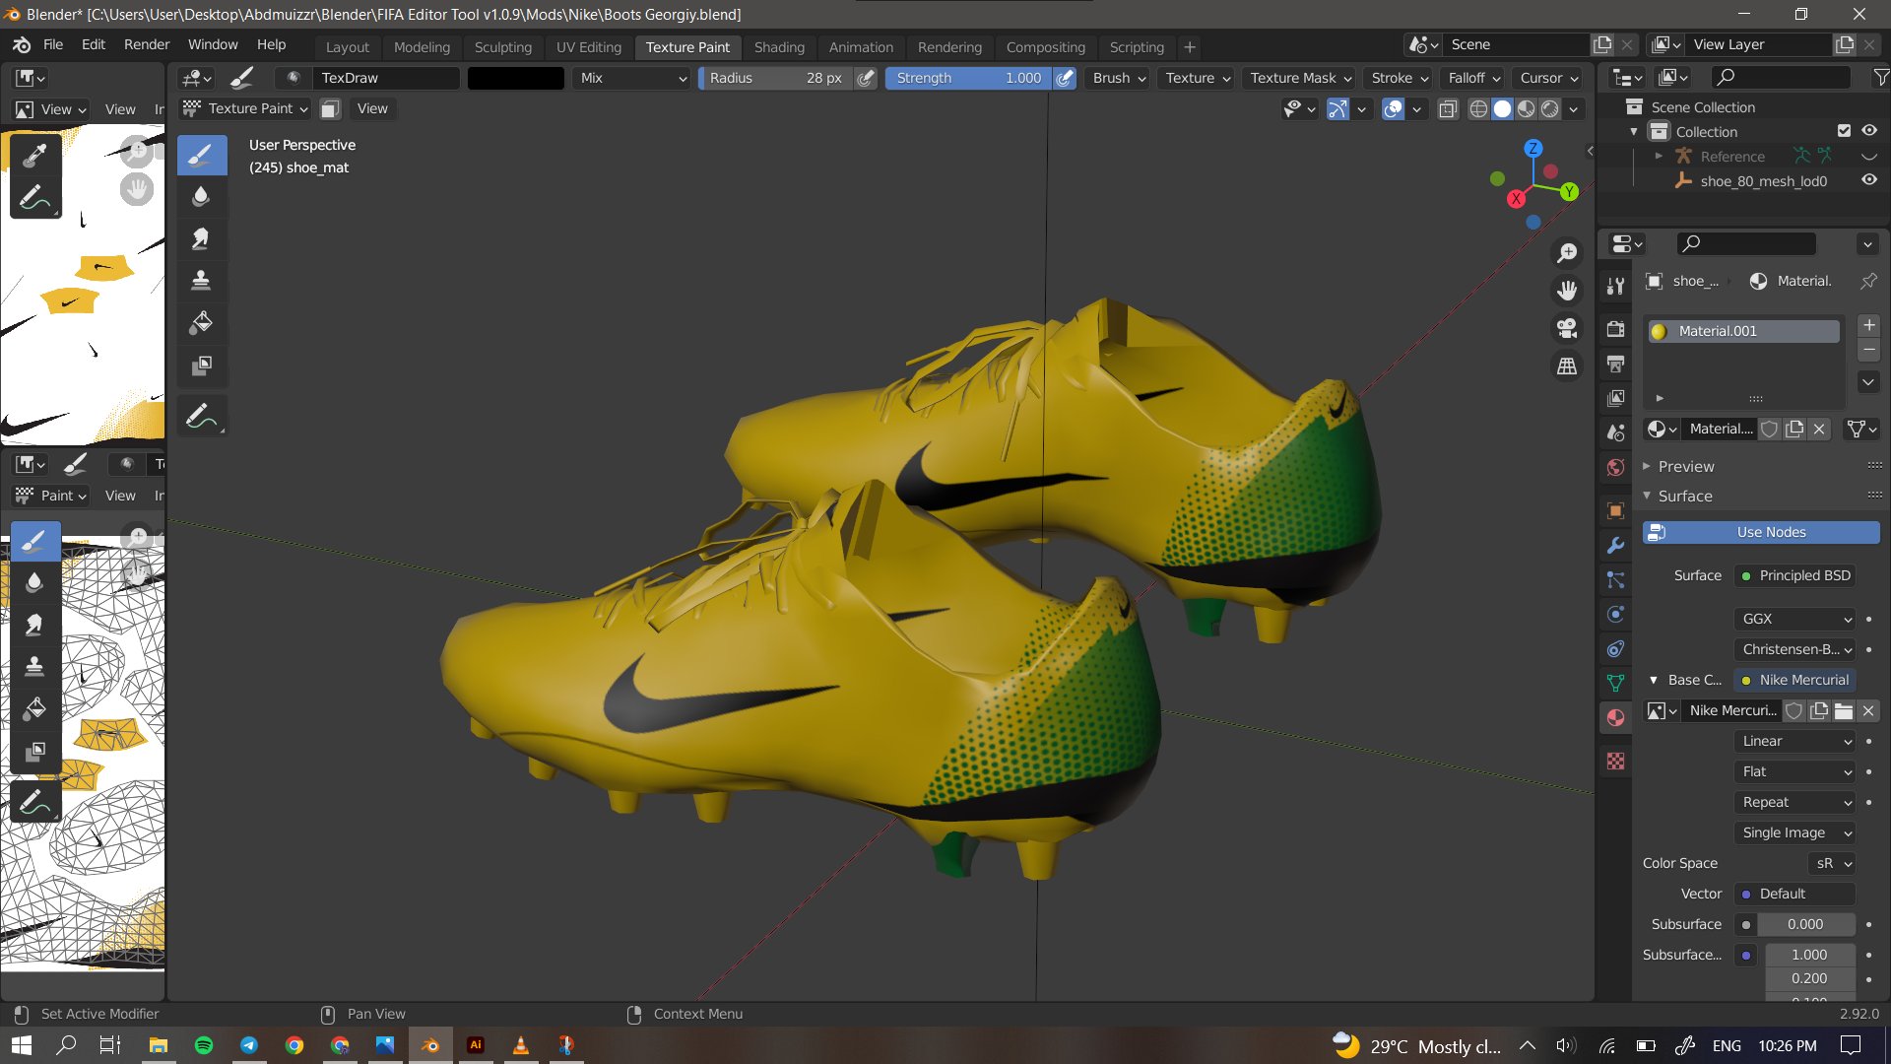The width and height of the screenshot is (1891, 1064).
Task: Click the viewport pan hand icon
Action: point(1566,291)
